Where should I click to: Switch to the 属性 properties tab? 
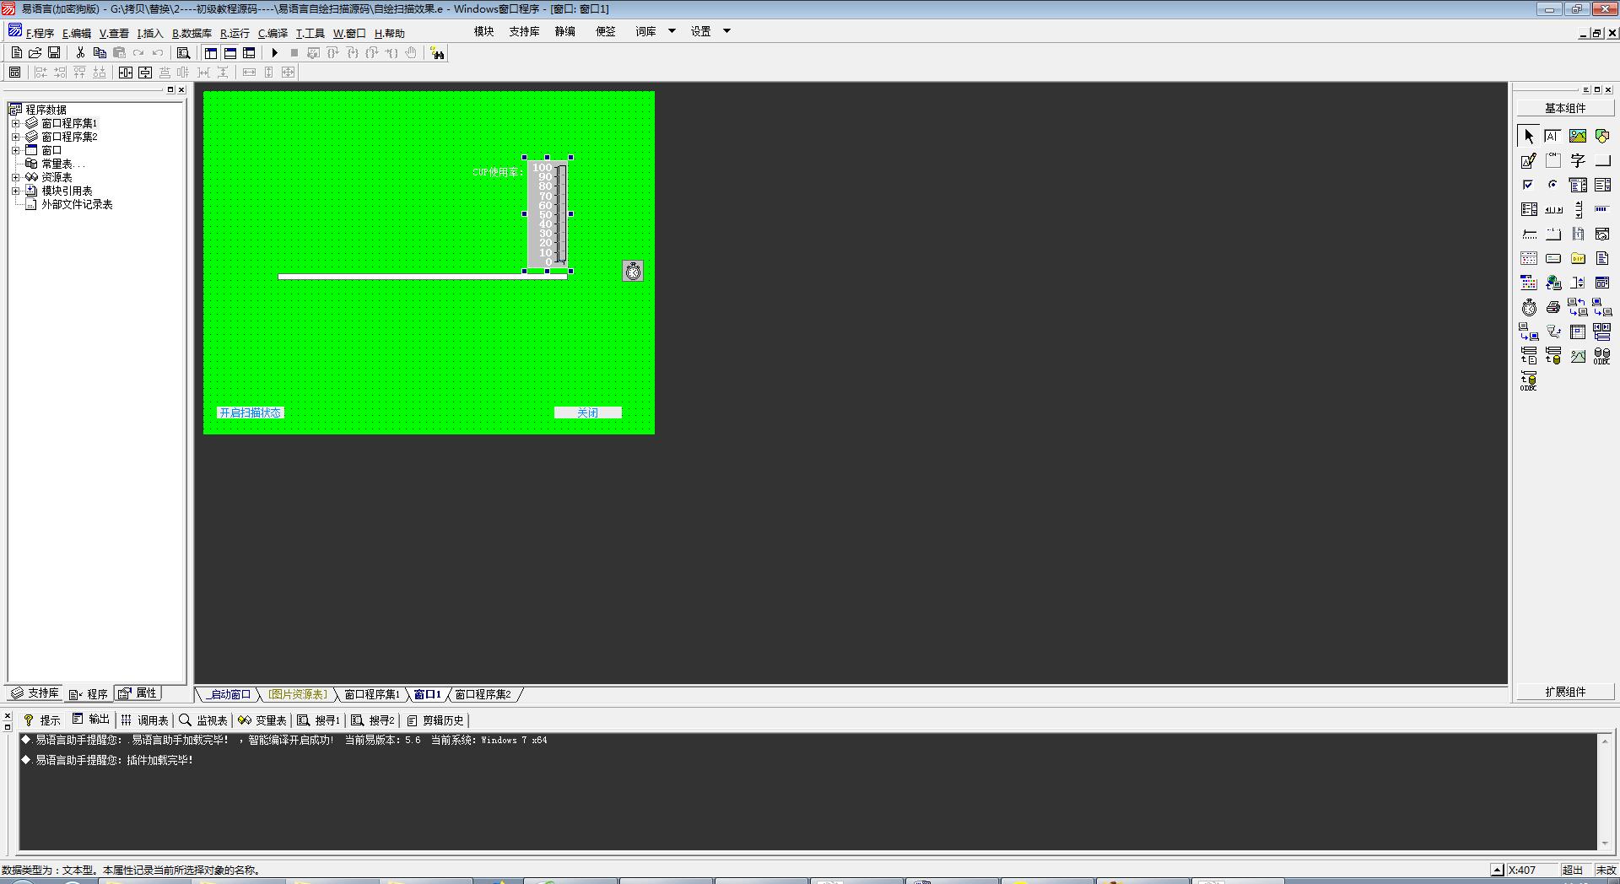click(138, 693)
